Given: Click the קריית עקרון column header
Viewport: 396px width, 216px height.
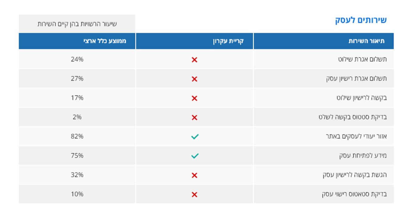Looking at the screenshot, I should click(228, 41).
